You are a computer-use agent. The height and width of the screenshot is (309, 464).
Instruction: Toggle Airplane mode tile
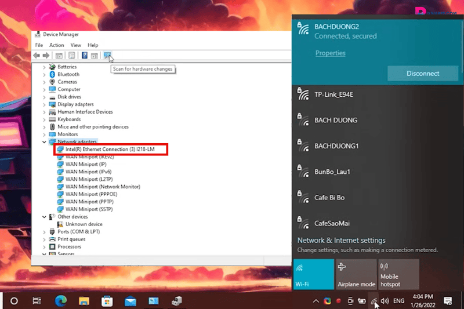[356, 274]
